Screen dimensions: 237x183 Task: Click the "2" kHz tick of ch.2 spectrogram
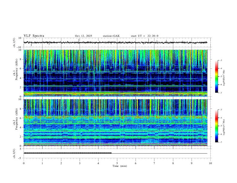21,137
